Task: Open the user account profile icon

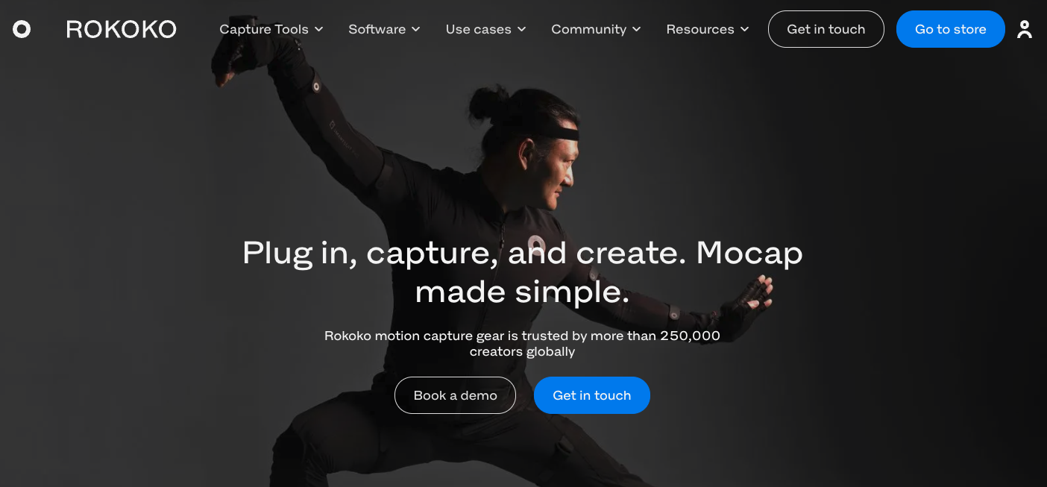Action: point(1025,29)
